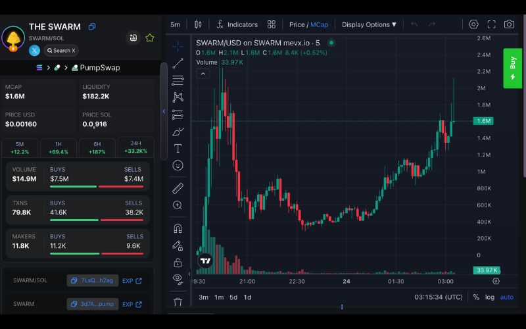Click the PumpSwap breadcrumb label
This screenshot has height=329, width=526.
click(100, 68)
